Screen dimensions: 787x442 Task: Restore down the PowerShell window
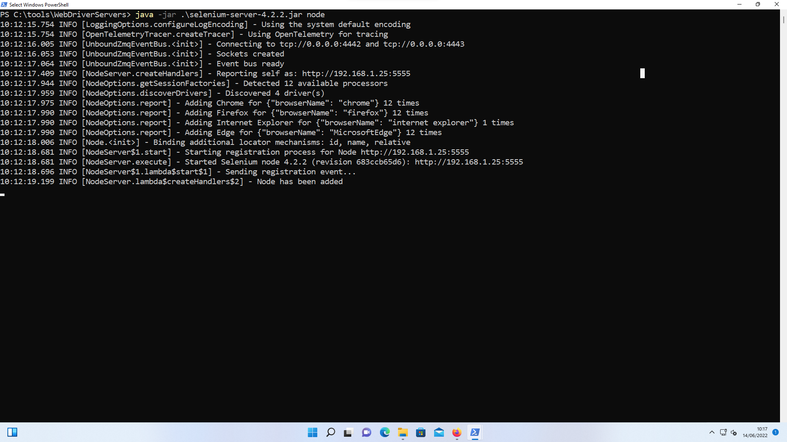pos(758,5)
